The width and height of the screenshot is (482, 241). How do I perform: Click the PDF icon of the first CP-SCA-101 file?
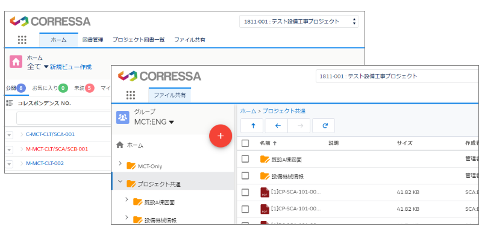(x=264, y=192)
